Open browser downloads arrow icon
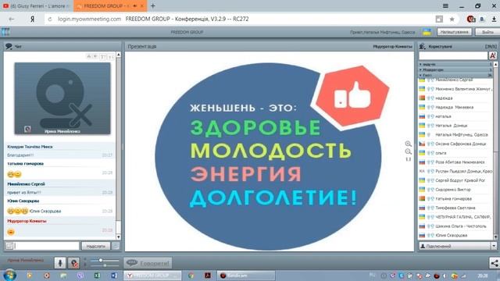500x281 pixels. click(x=494, y=19)
